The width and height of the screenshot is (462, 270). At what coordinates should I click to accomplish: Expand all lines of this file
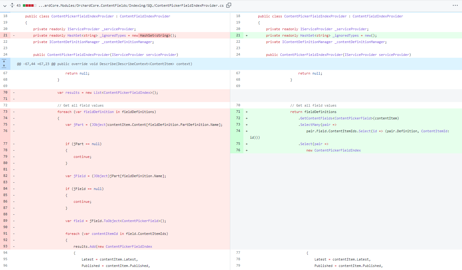pos(12,5)
